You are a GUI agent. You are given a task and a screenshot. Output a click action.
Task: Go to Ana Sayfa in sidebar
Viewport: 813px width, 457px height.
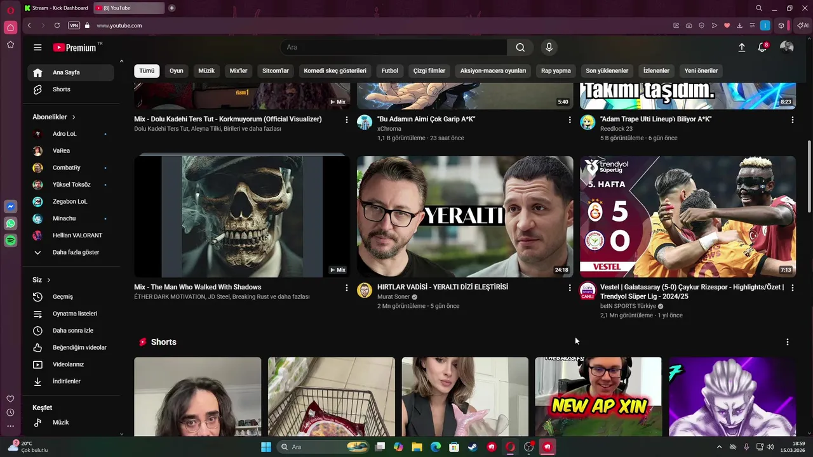[71, 72]
